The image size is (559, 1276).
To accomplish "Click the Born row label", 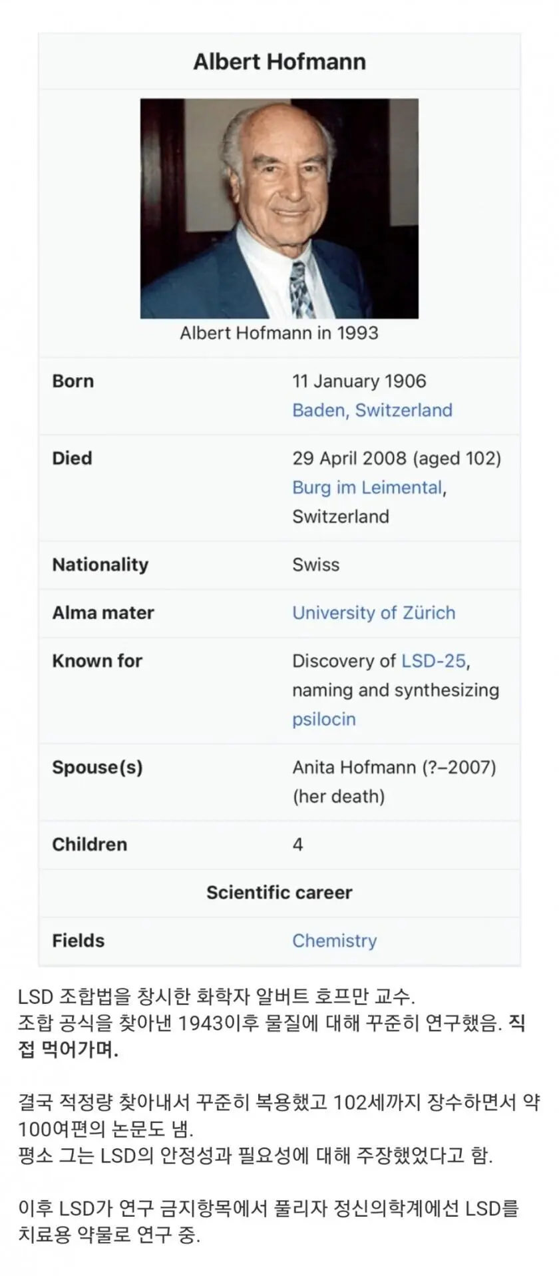I will (73, 381).
